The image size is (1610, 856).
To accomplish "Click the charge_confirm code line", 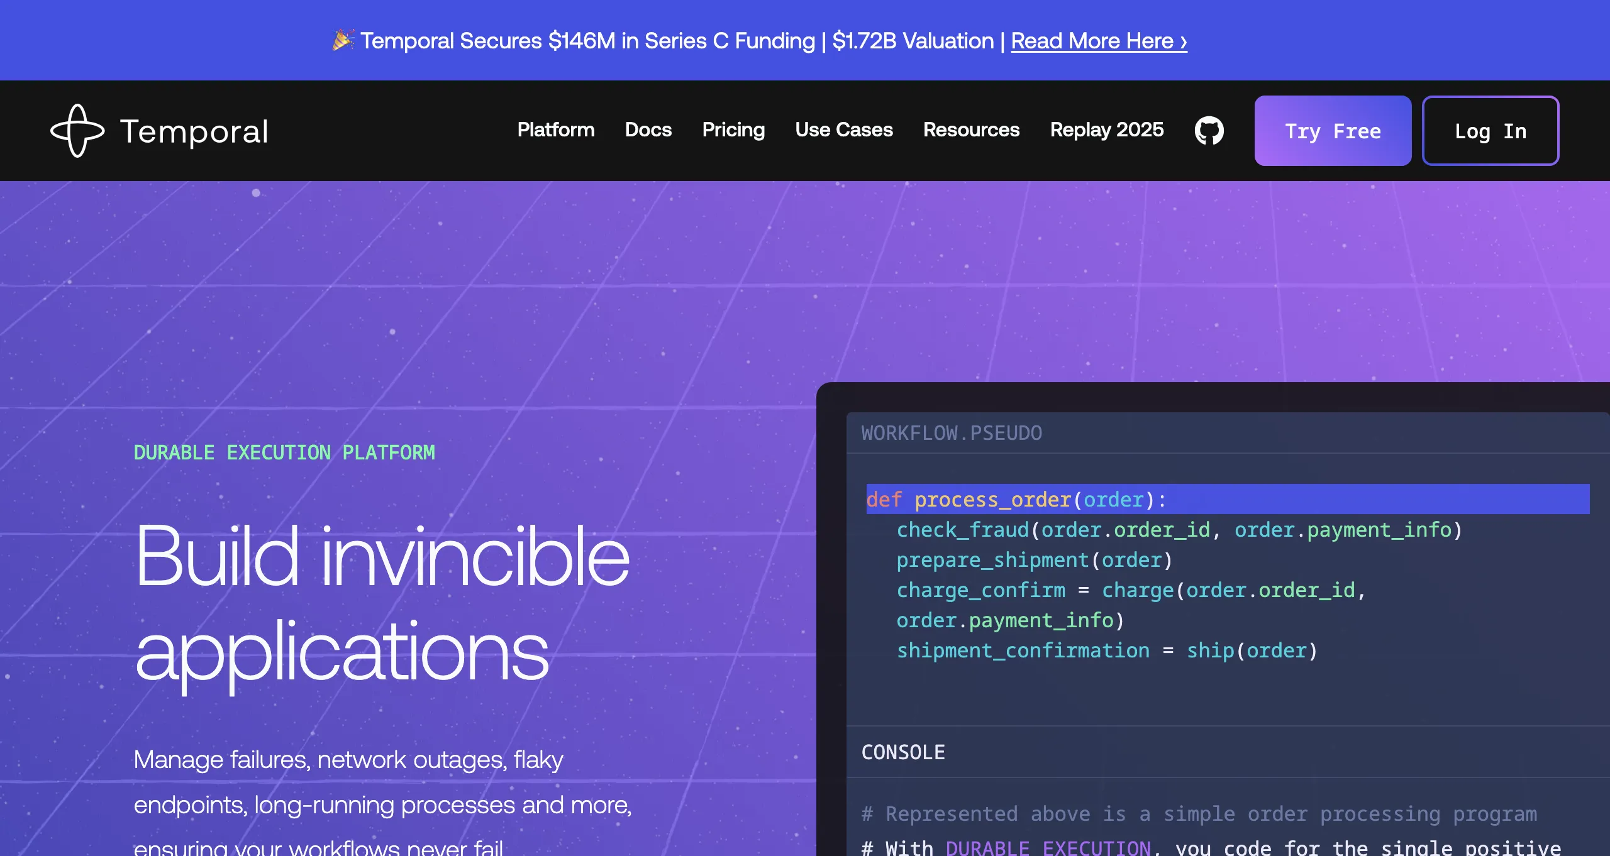I will coord(1131,590).
